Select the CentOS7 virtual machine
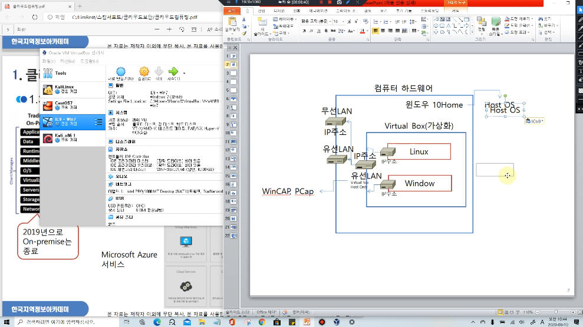The width and height of the screenshot is (583, 327). [73, 105]
